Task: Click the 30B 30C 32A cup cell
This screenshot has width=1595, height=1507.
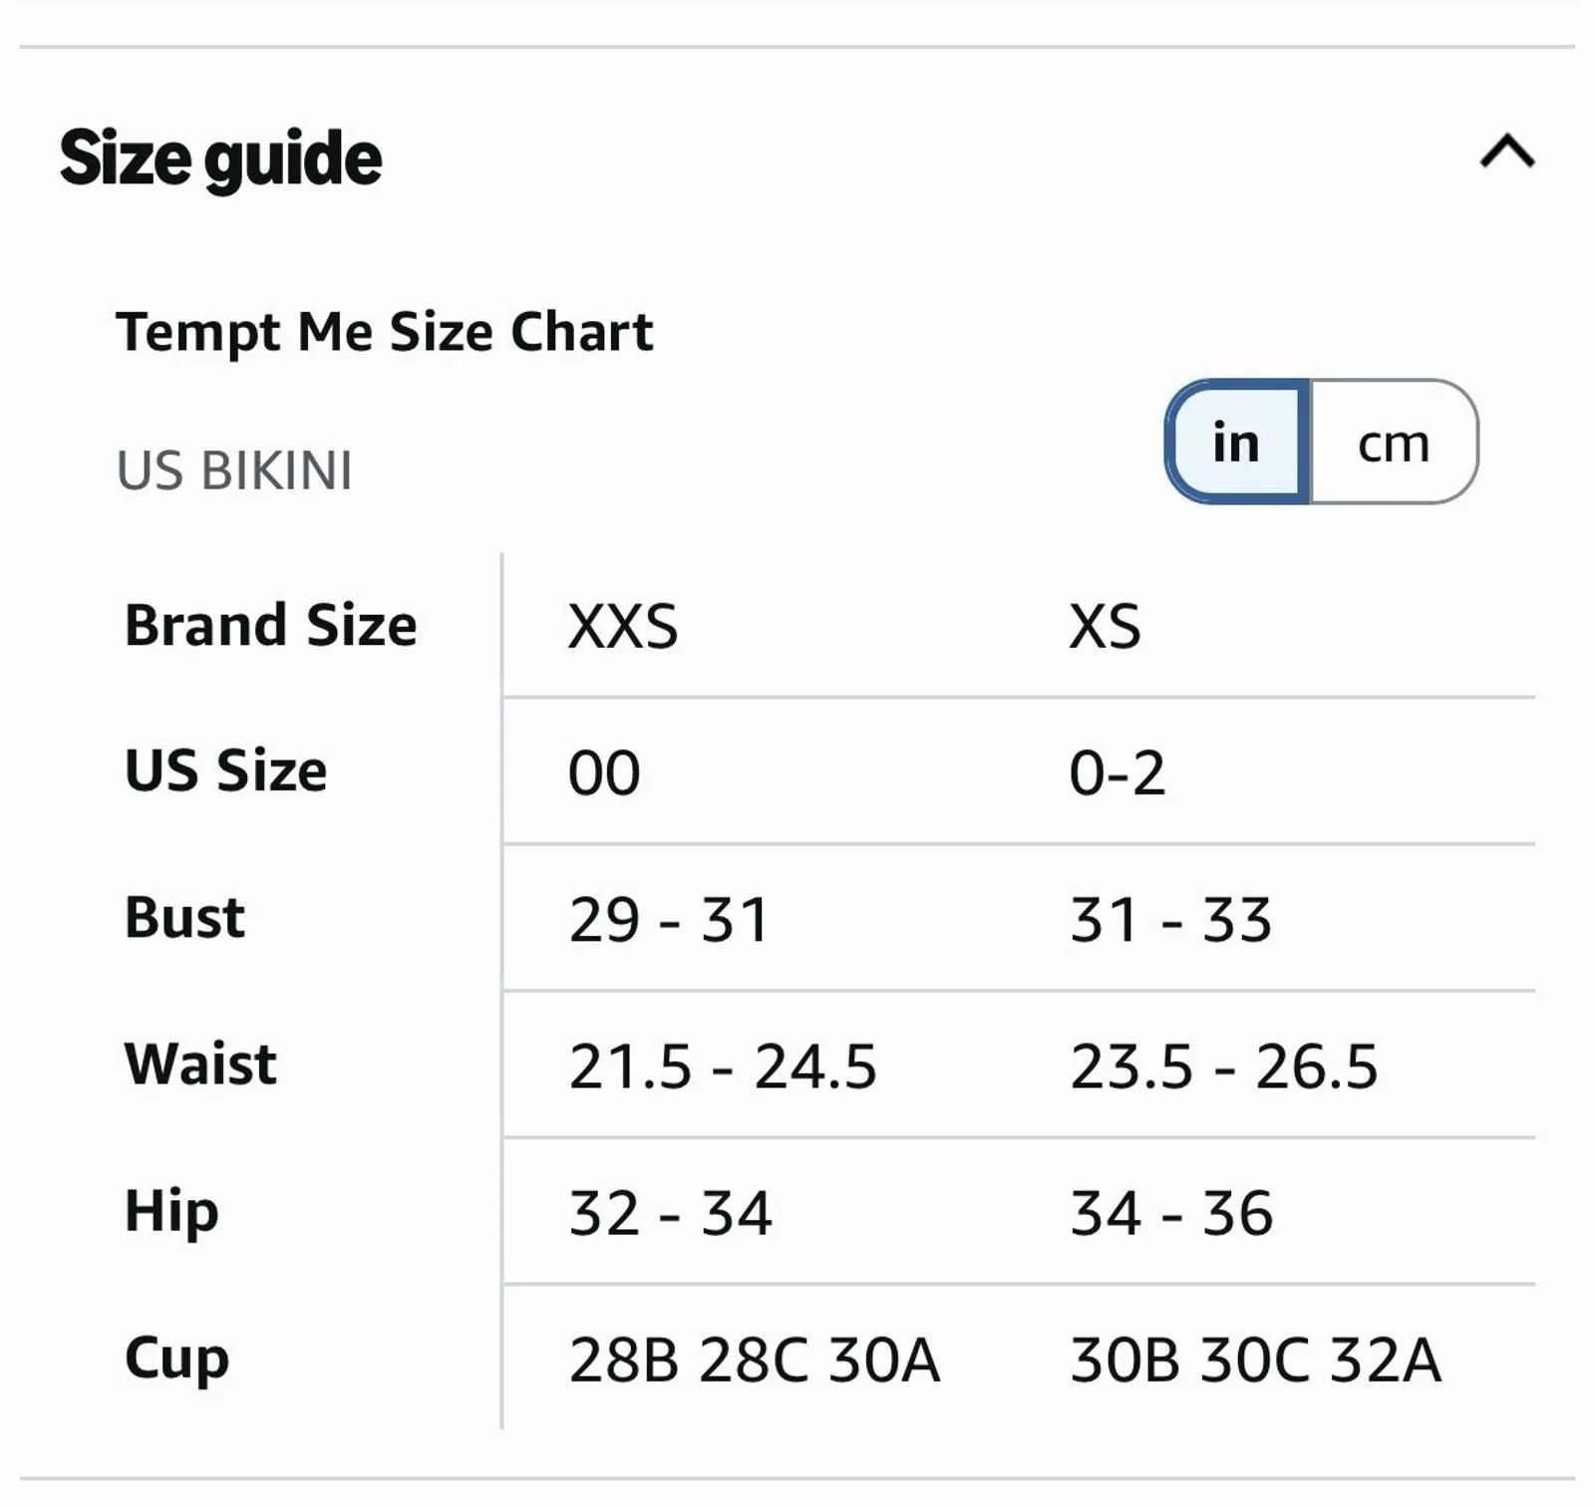Action: (x=1255, y=1359)
